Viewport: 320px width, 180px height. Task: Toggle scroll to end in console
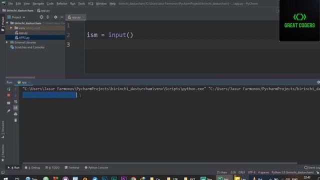coord(15,108)
